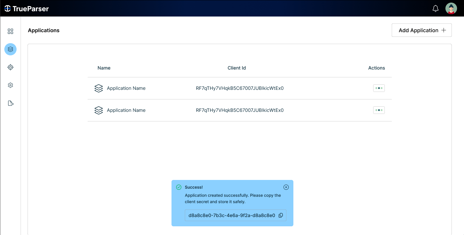Click the Client Id column header
Image resolution: width=464 pixels, height=235 pixels.
(236, 68)
